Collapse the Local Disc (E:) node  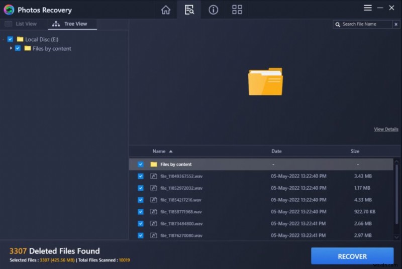click(3, 40)
